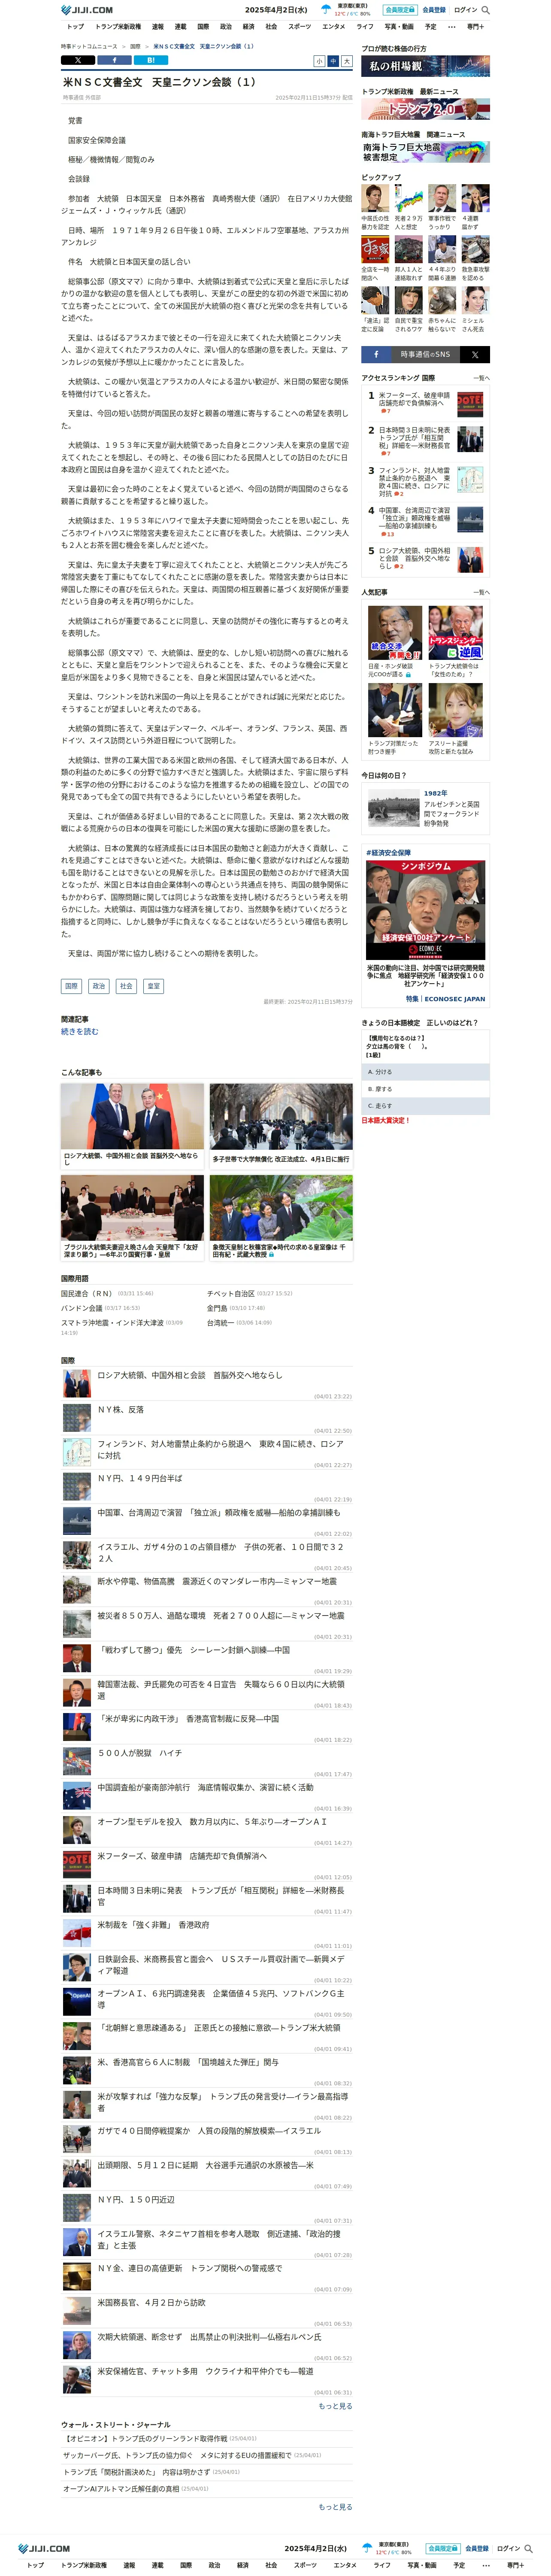The height and width of the screenshot is (2576, 551).
Task: Set font size to 大
Action: click(x=347, y=61)
